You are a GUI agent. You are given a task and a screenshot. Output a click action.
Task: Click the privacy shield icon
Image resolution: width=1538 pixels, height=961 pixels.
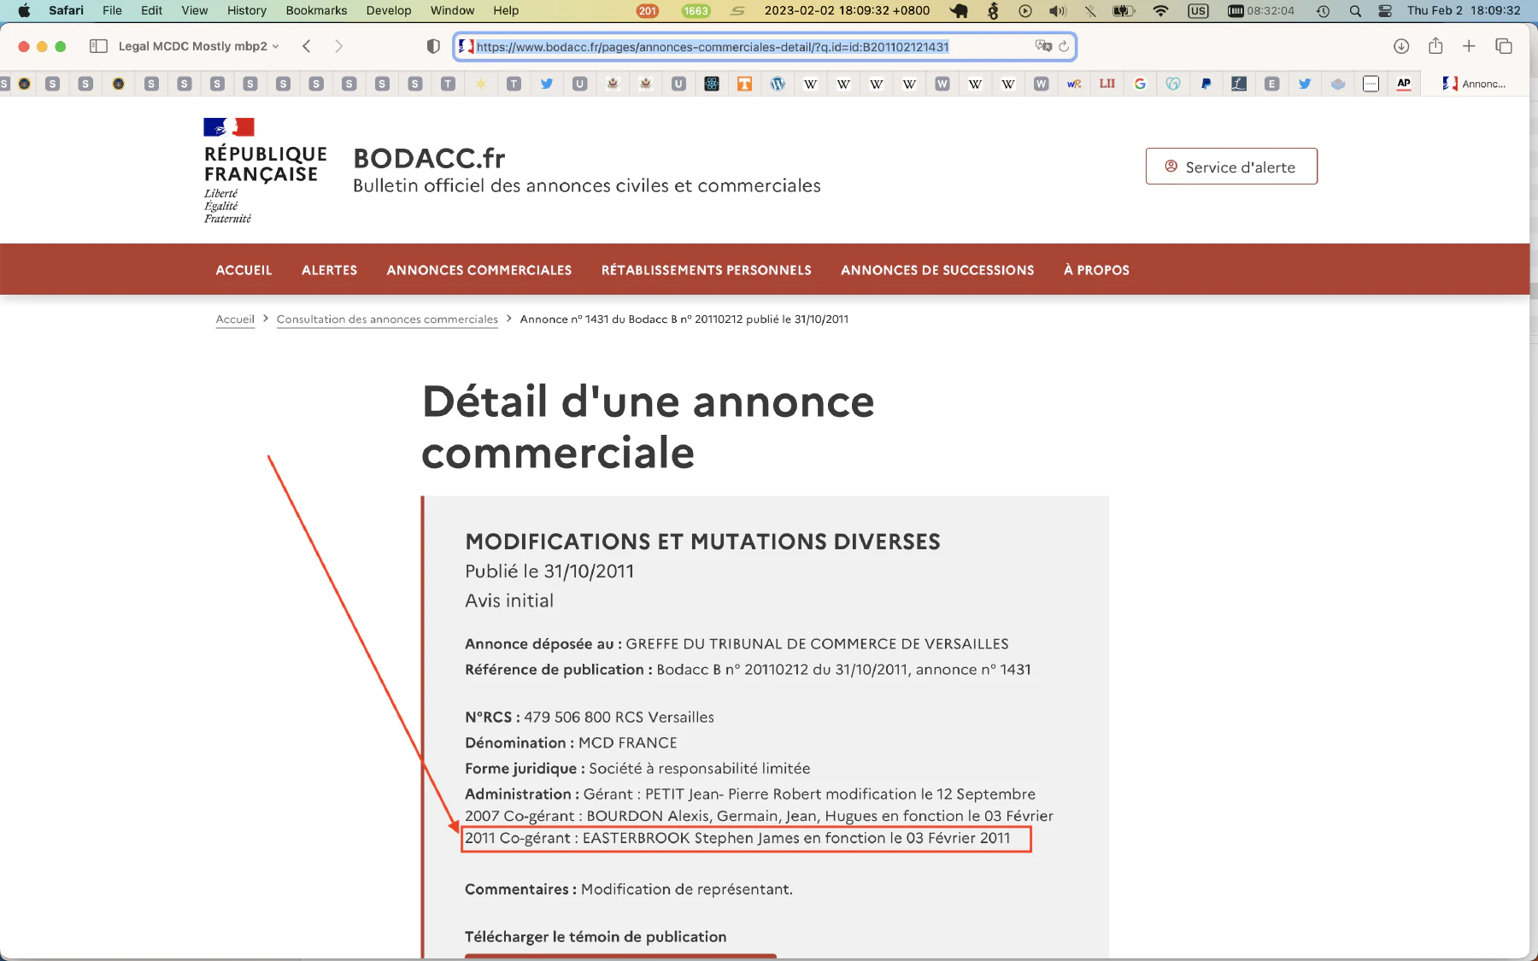(x=433, y=46)
